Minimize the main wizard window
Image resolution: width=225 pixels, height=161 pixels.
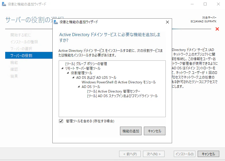[192, 4]
